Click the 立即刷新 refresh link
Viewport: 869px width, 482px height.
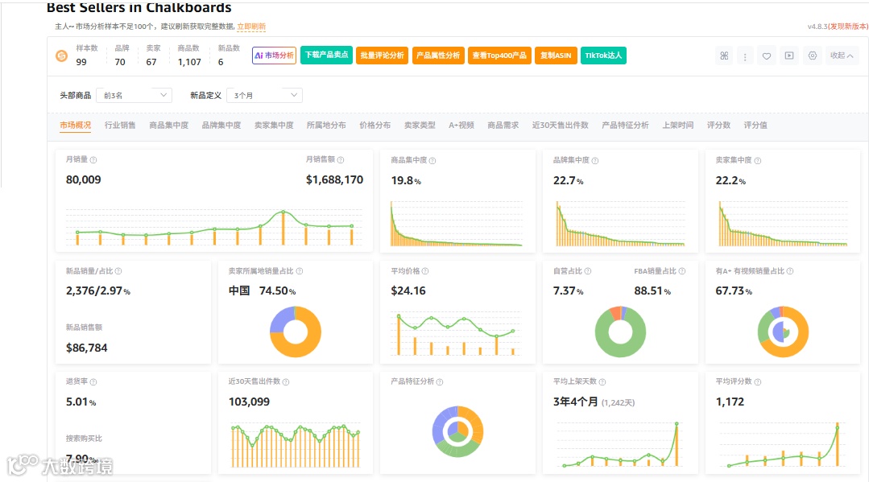tap(251, 27)
